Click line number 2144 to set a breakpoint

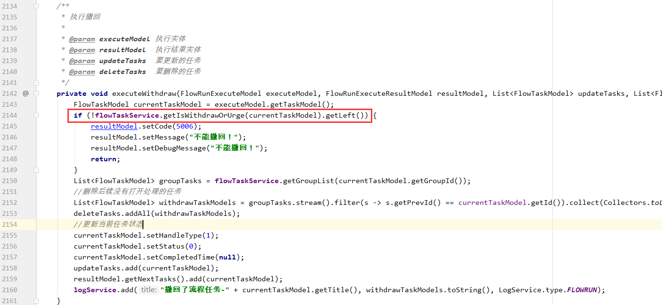click(9, 115)
